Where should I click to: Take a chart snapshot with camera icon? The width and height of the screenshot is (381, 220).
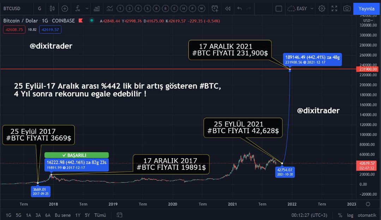[347, 8]
